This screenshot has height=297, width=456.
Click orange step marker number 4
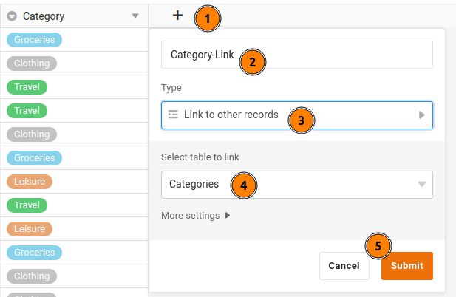point(244,185)
